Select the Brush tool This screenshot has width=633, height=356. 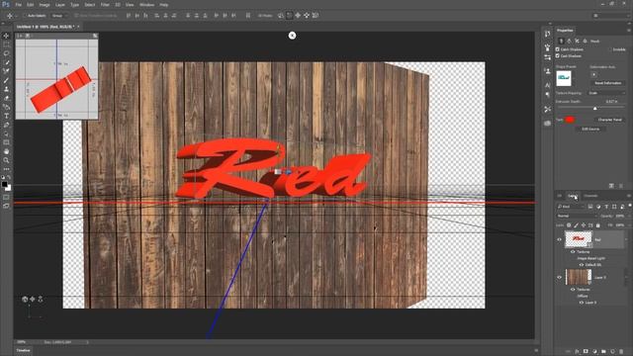click(x=6, y=80)
